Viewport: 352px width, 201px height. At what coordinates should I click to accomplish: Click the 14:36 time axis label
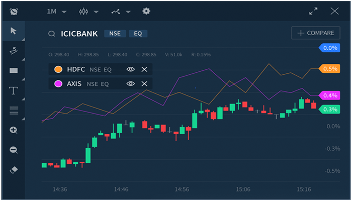click(60, 189)
